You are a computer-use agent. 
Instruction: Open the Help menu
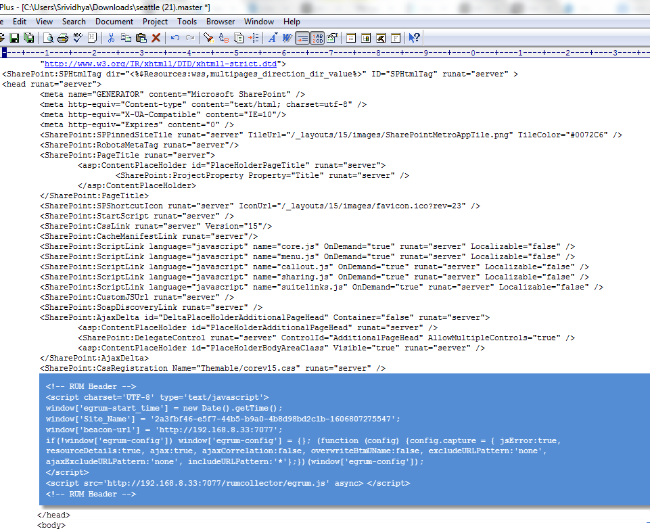[x=292, y=22]
